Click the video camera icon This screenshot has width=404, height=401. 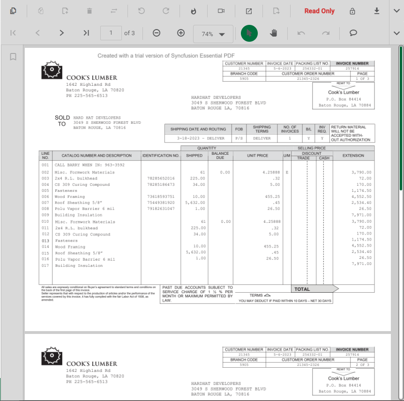221,11
